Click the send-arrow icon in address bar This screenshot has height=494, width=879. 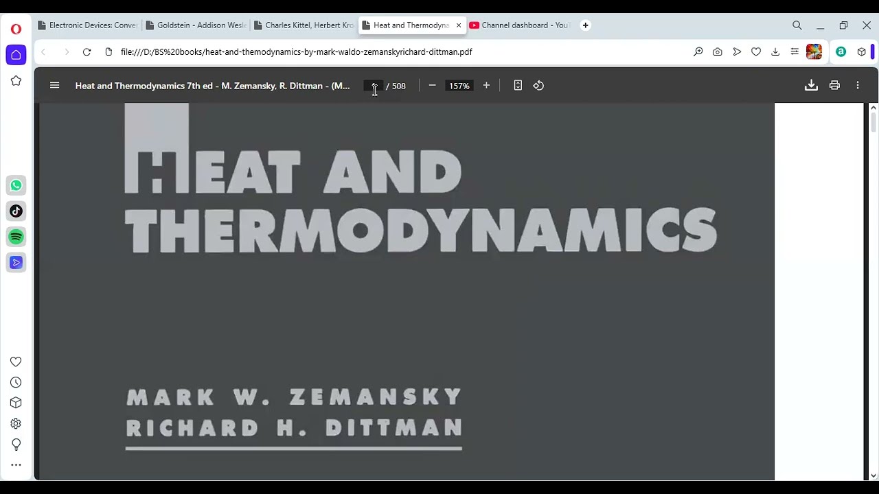pyautogui.click(x=737, y=52)
